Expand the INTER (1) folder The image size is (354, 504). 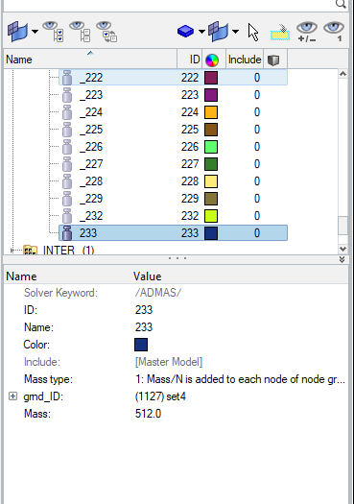tap(12, 250)
